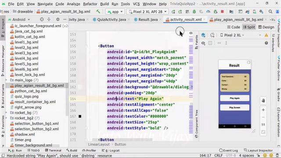Click the 1:1 actual size zoom button
Viewport: 281px width, 158px height.
[263, 125]
